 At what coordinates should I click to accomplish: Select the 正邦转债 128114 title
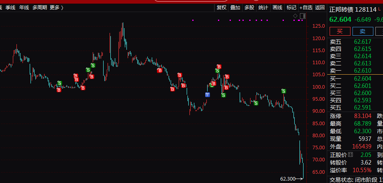pyautogui.click(x=353, y=10)
